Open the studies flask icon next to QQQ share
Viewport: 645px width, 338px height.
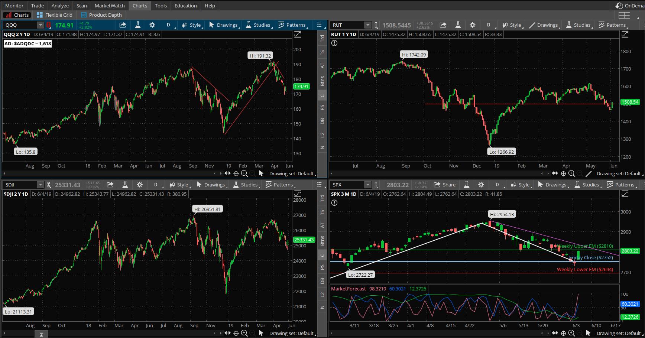137,25
